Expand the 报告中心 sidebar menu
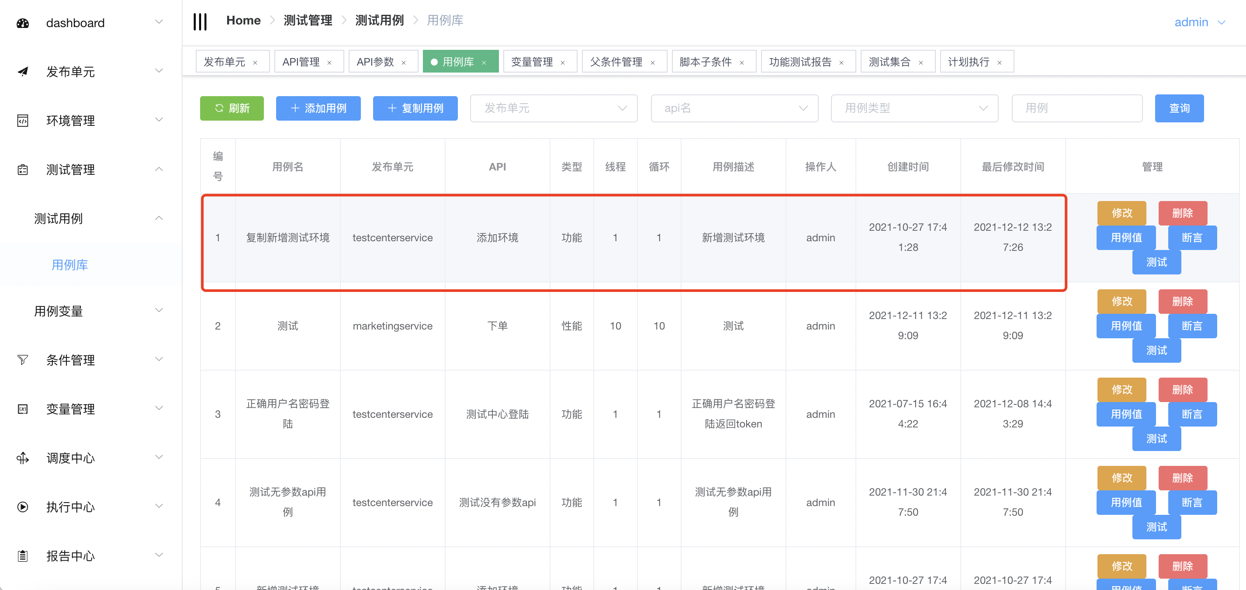 click(x=159, y=555)
